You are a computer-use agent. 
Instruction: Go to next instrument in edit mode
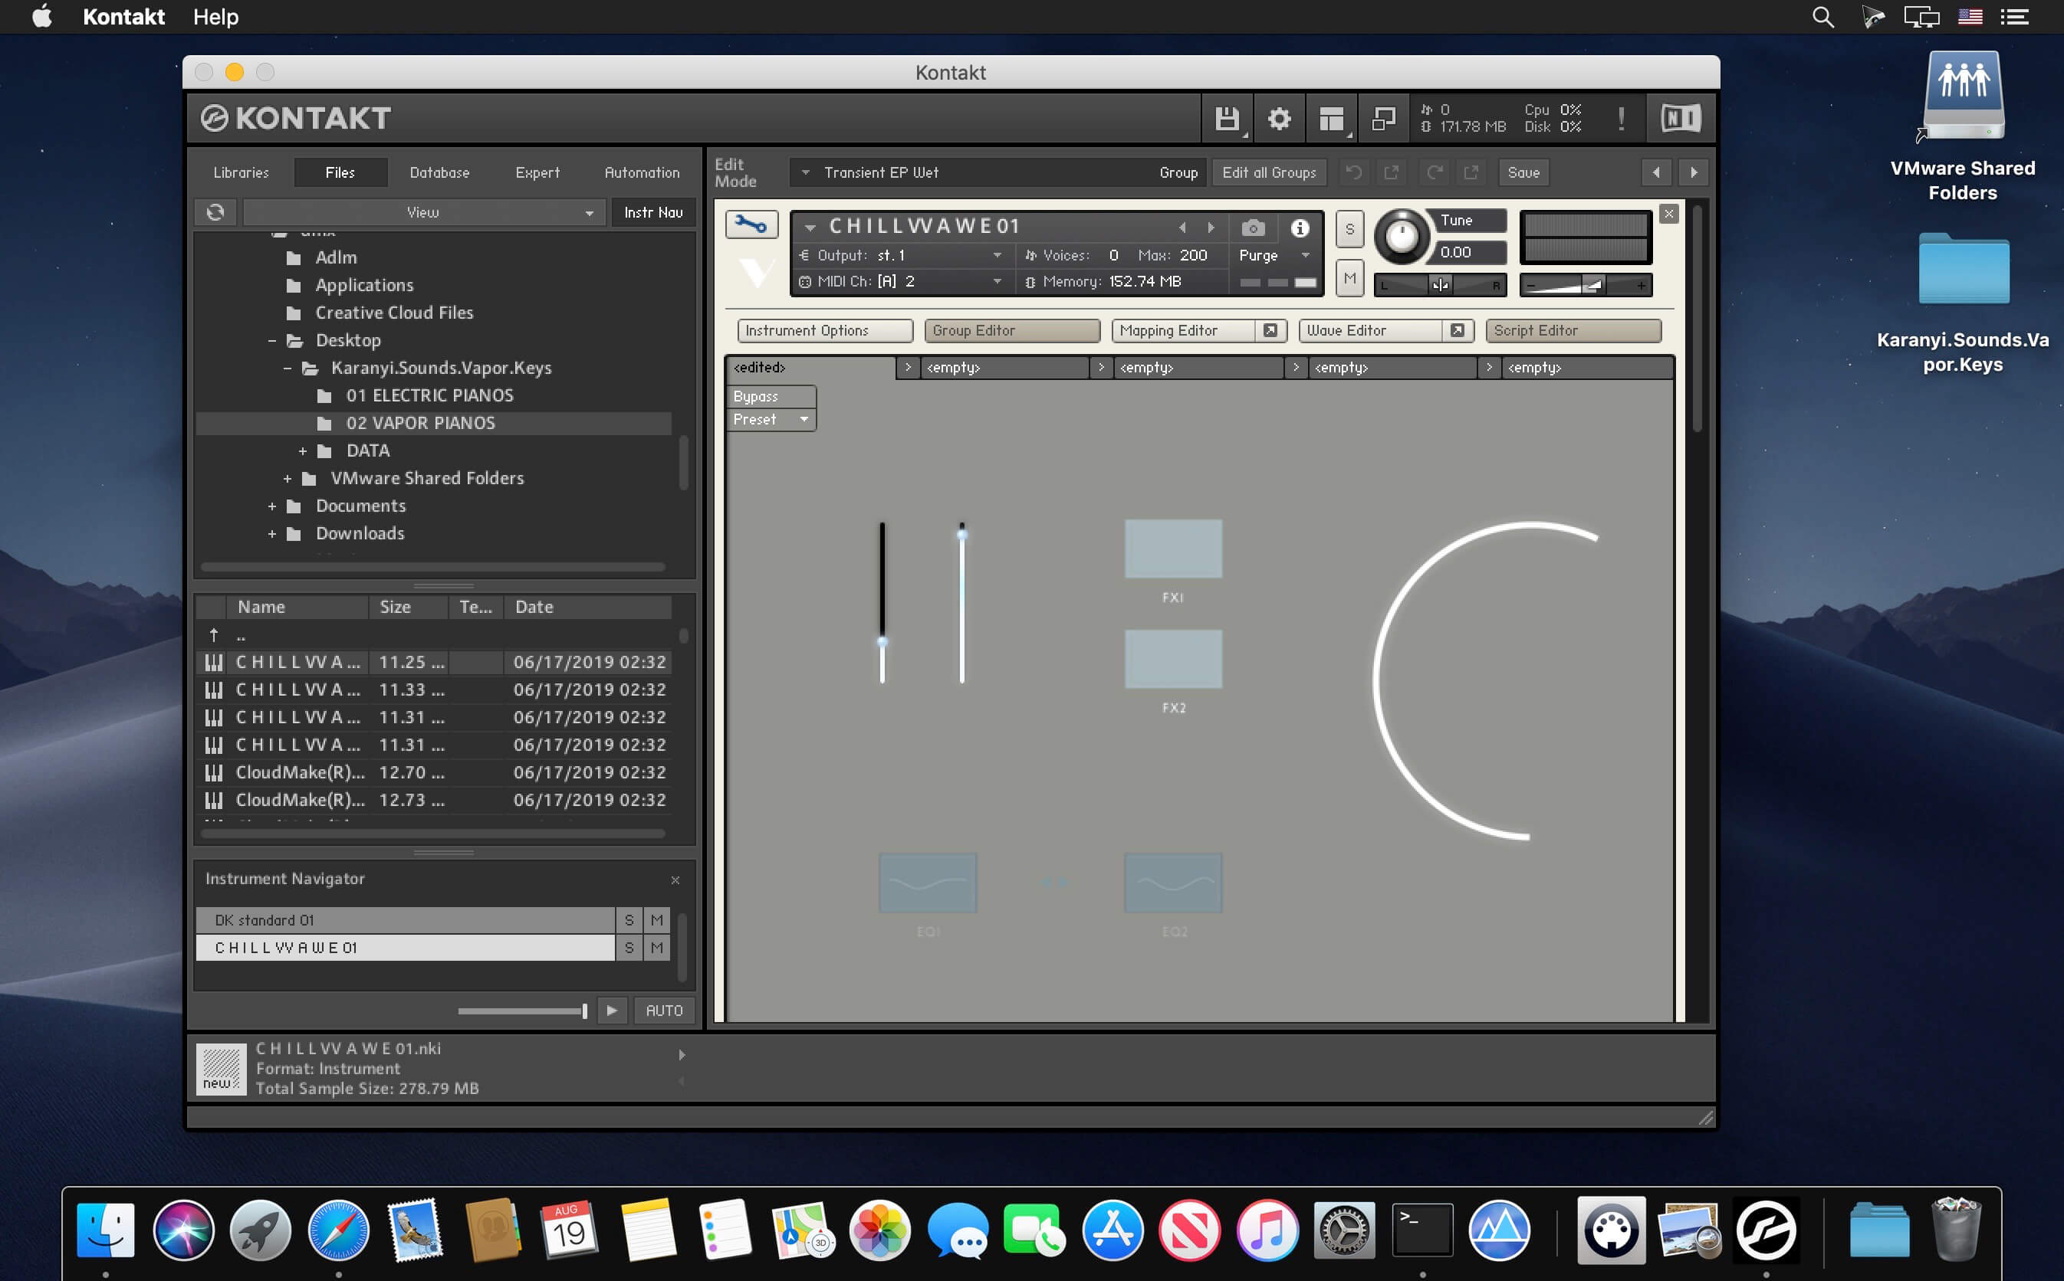point(1694,173)
